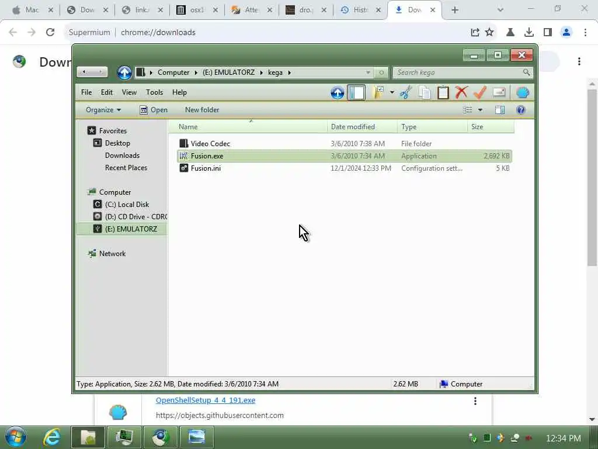Click the Change your view icon

pos(468,110)
